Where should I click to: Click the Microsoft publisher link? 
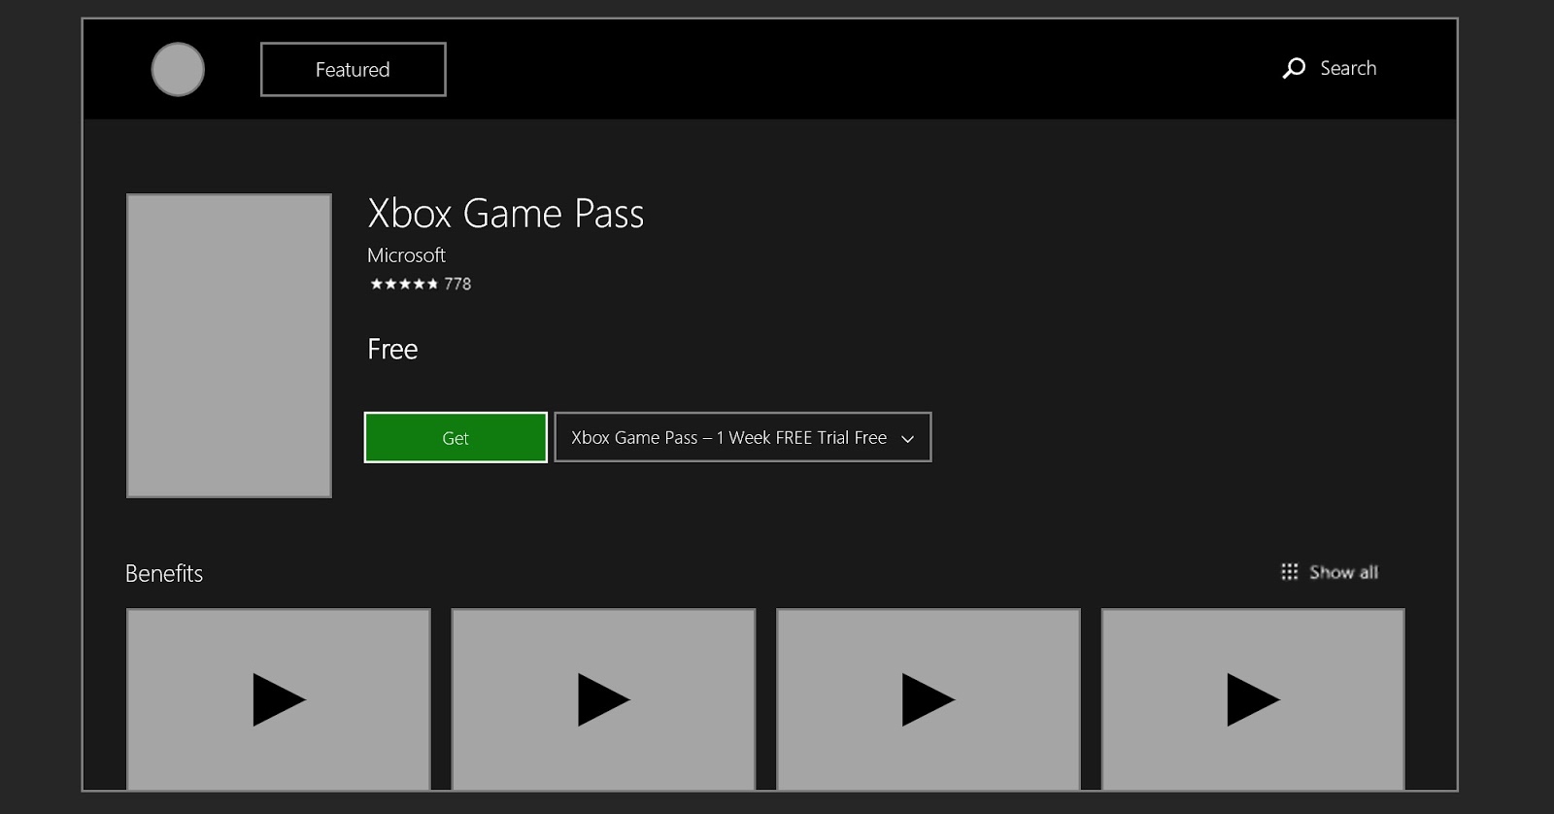406,255
